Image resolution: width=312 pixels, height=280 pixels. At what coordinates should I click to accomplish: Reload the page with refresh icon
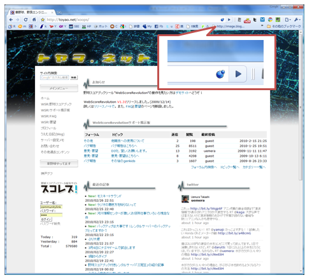(x=25, y=20)
